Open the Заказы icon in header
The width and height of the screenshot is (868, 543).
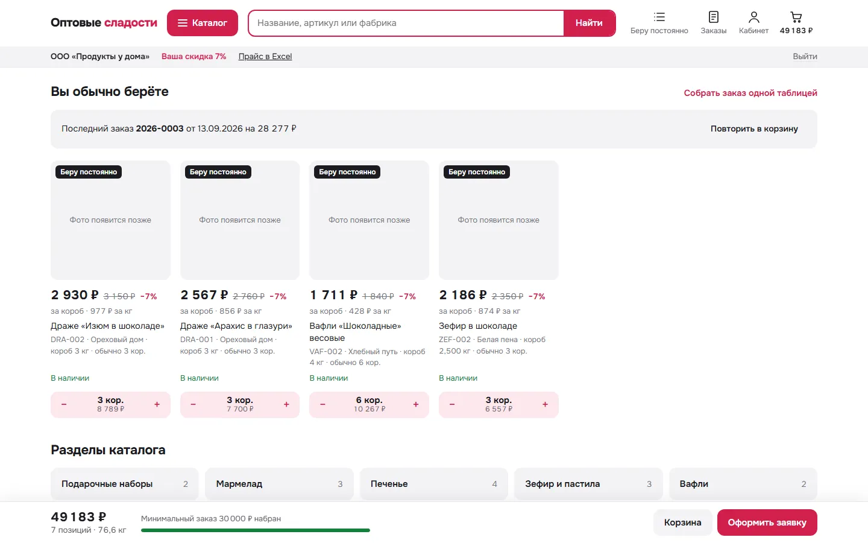point(713,23)
